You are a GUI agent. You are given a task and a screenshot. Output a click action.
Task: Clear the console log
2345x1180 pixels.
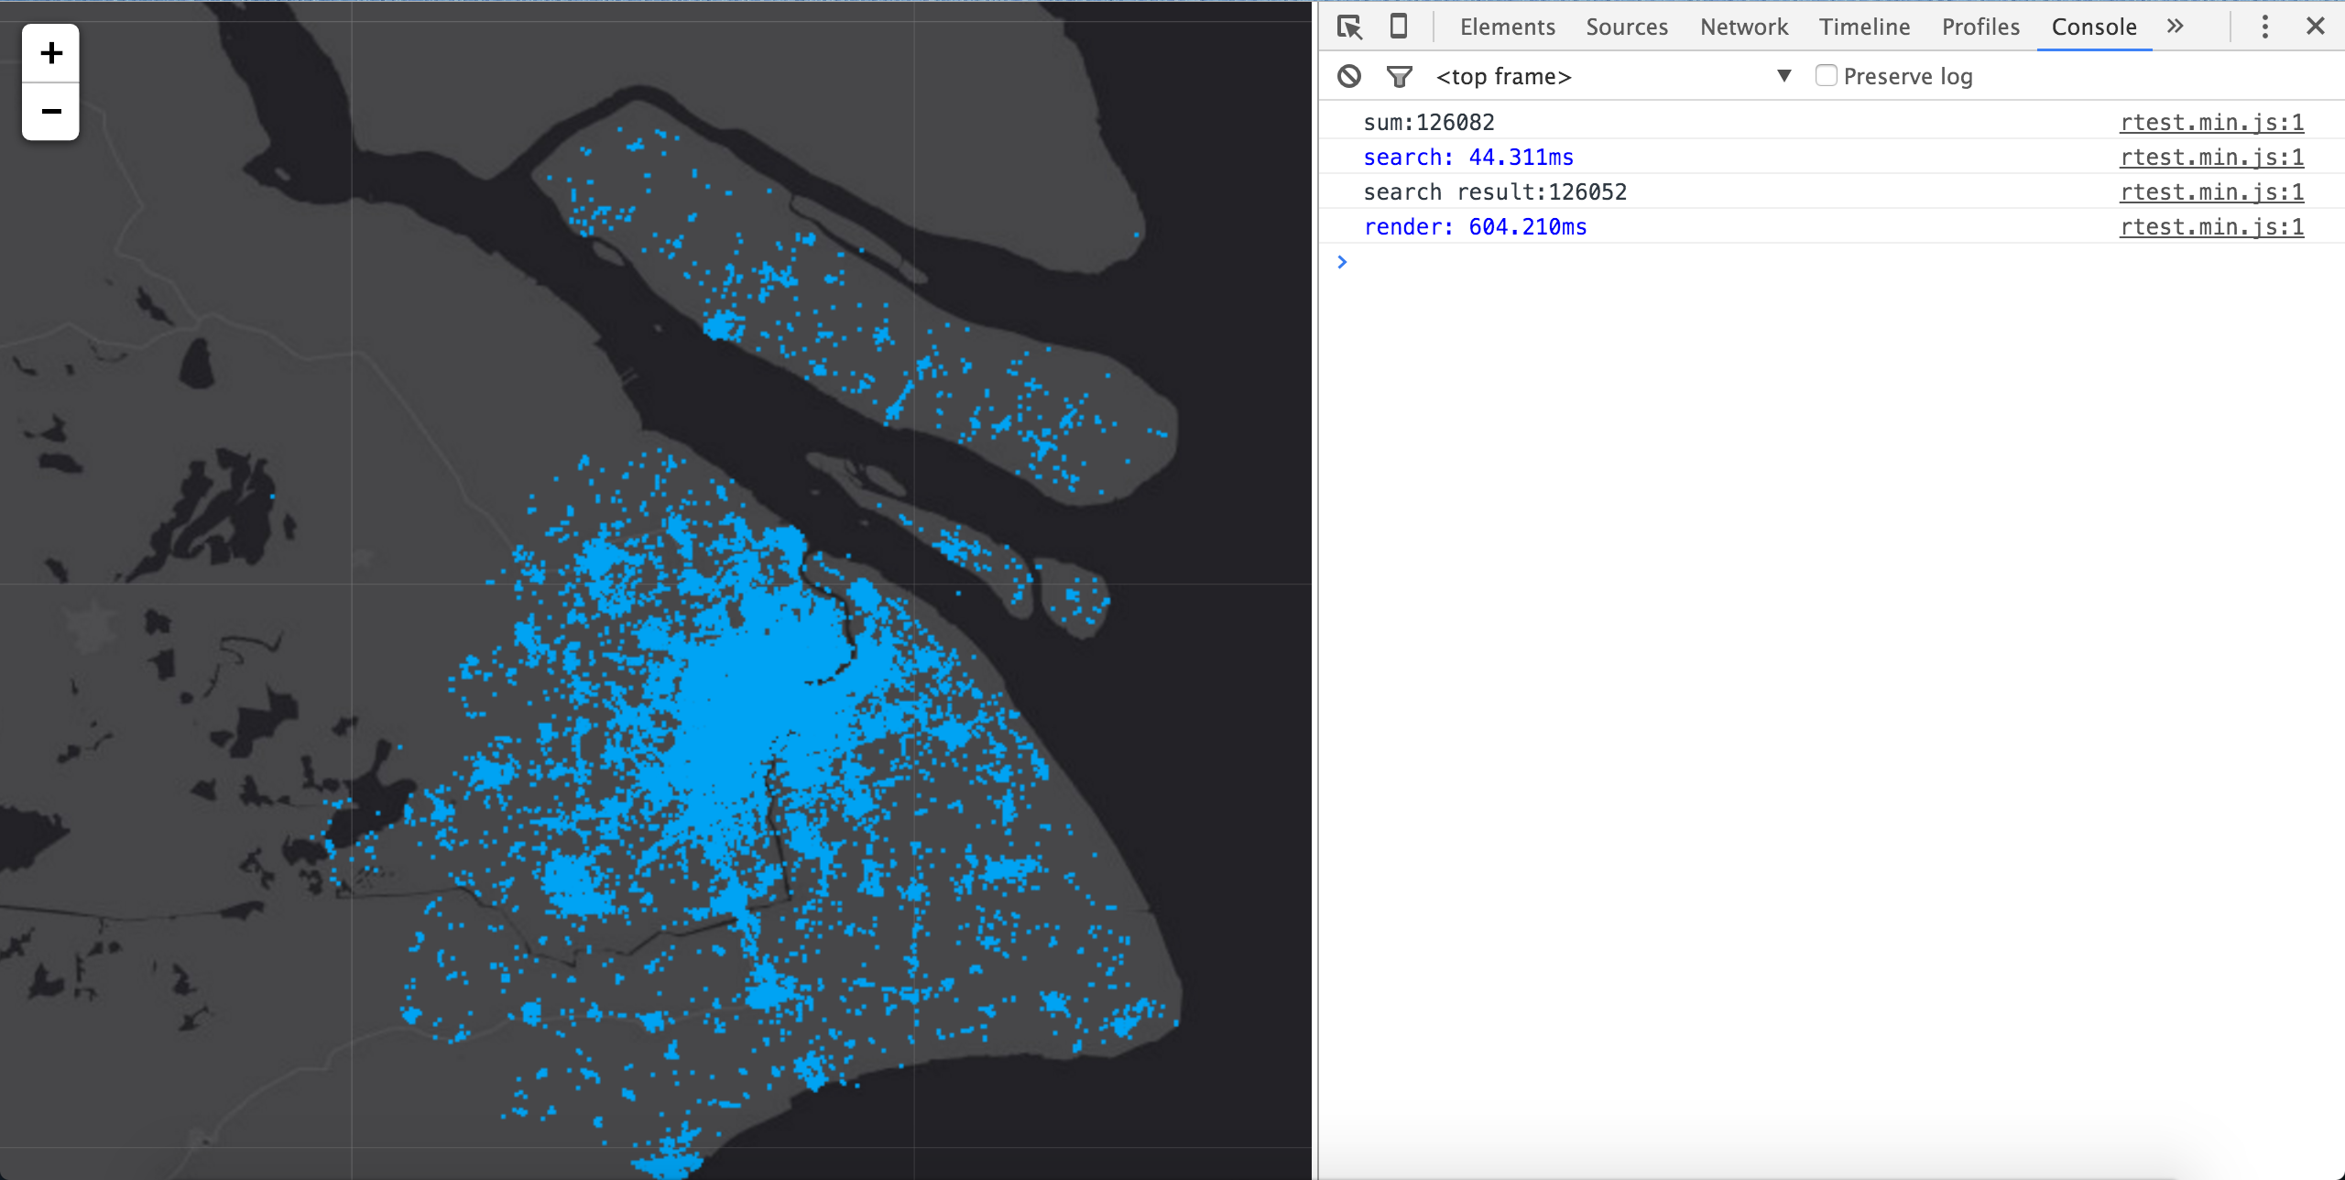(x=1349, y=76)
